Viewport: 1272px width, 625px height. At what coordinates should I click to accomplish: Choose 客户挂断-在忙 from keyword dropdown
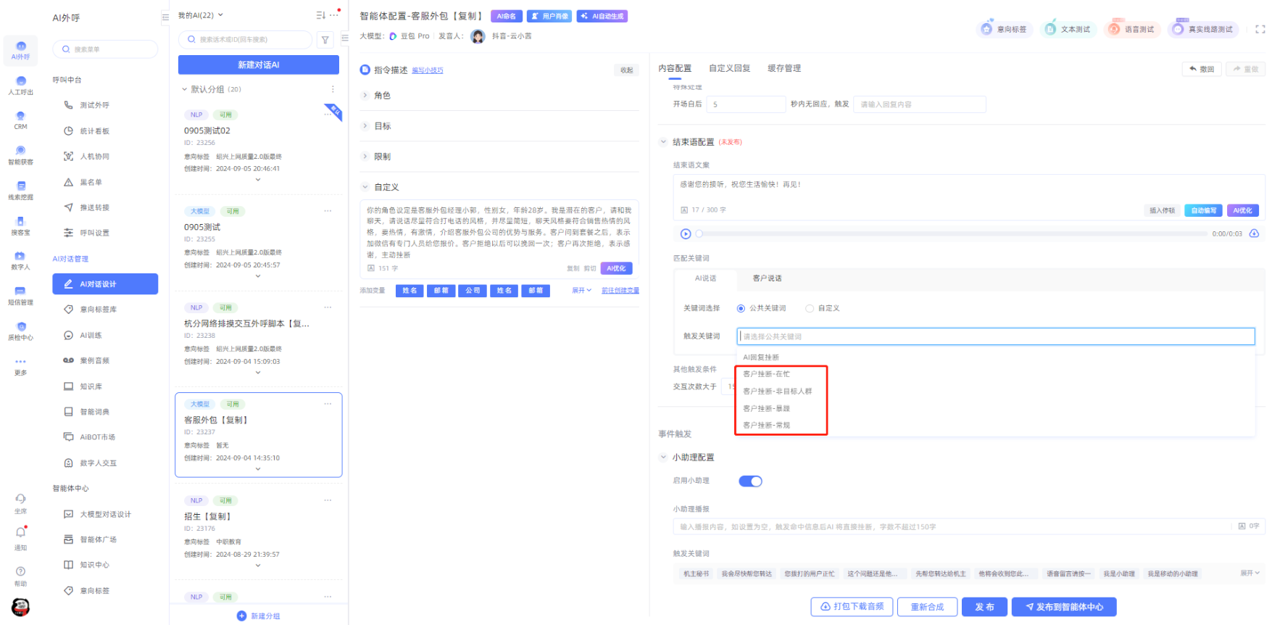click(x=766, y=374)
